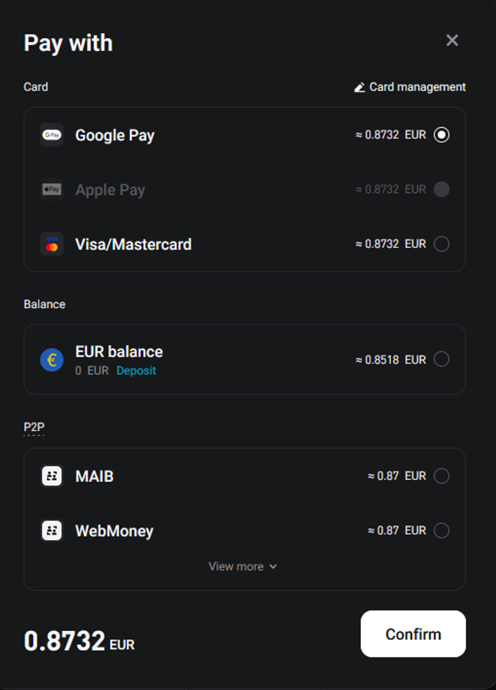
Task: Choose the MAIB radio button
Action: (441, 476)
